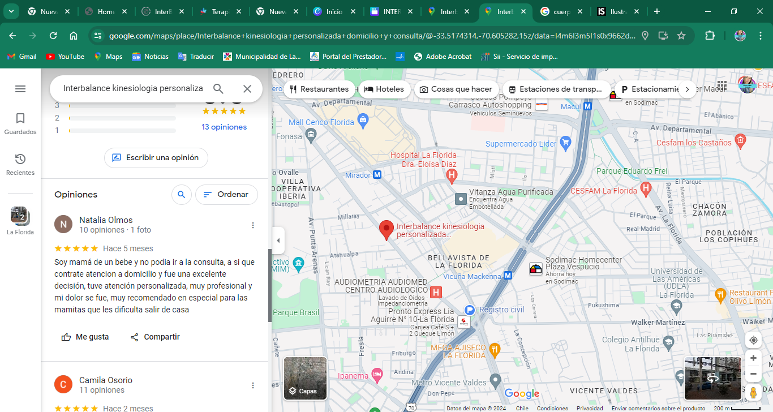Open the YouTube bookmark
This screenshot has height=412, width=773.
point(65,57)
